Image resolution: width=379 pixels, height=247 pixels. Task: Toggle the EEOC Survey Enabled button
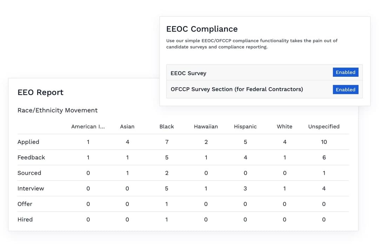(x=345, y=73)
